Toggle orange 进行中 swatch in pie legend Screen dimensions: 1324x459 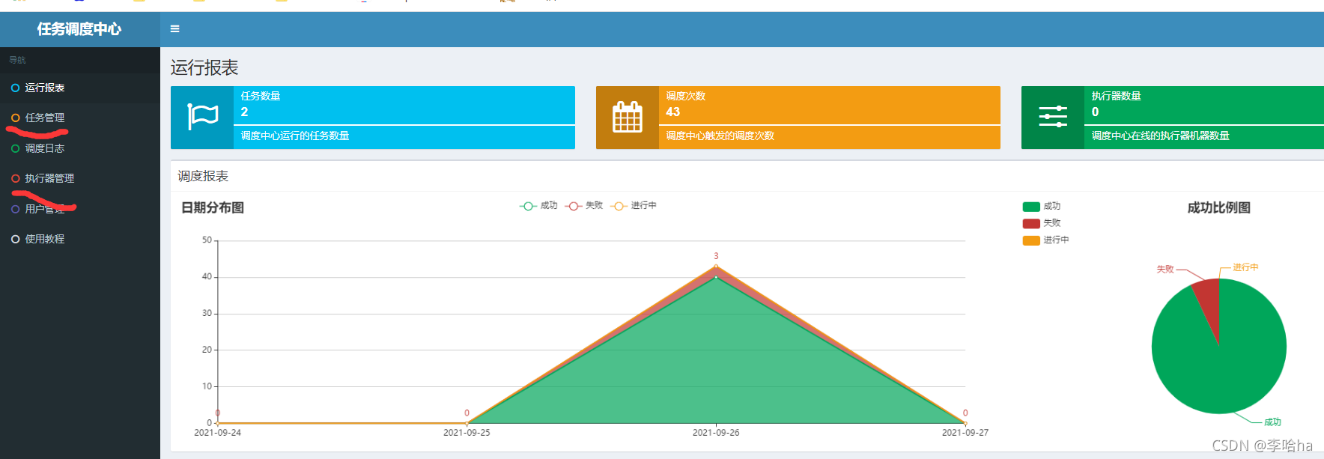click(x=1031, y=240)
